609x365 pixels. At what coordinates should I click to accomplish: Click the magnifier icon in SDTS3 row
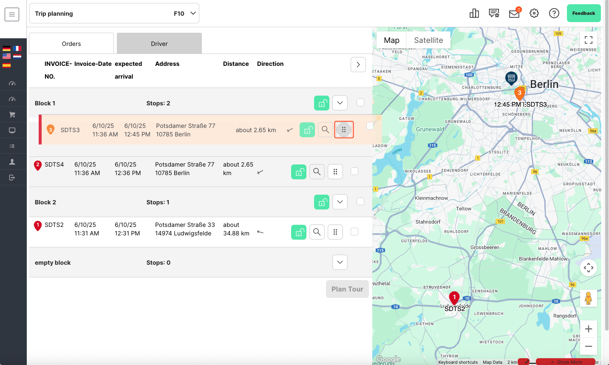[326, 130]
